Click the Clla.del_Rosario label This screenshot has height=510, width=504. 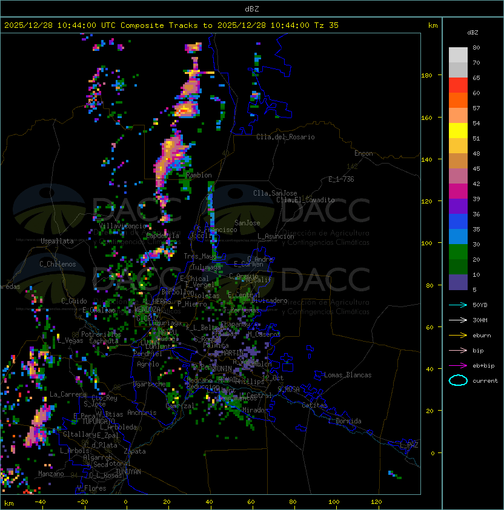(x=285, y=137)
